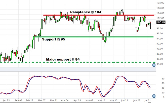This screenshot has height=103, width=166.
Task: Click the 88.00 price axis label
Action: click(160, 54)
